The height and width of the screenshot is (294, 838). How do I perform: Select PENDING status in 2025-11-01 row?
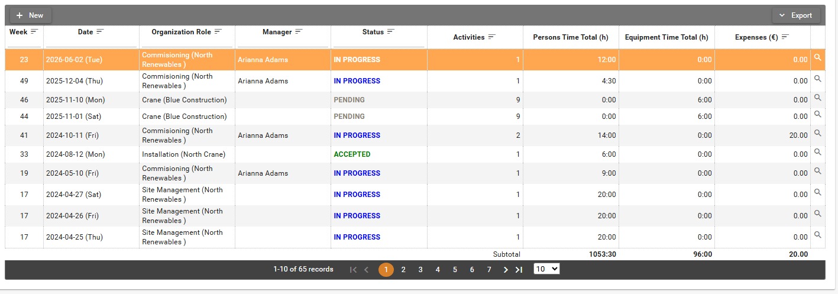349,117
